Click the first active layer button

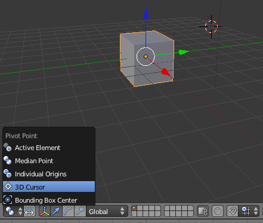coord(134,209)
